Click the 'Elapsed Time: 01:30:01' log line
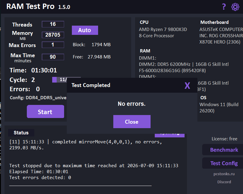Image resolution: width=243 pixels, height=194 pixels. tap(39, 172)
